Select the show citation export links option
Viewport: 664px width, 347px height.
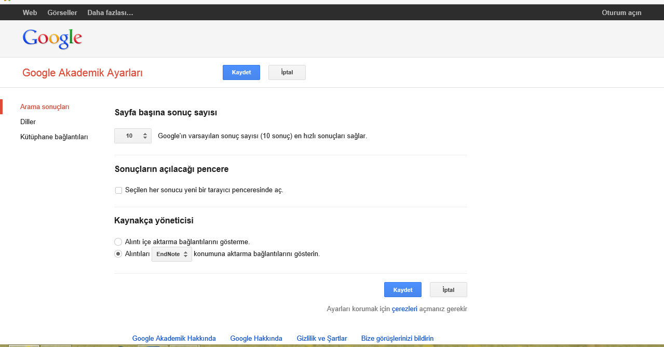118,254
